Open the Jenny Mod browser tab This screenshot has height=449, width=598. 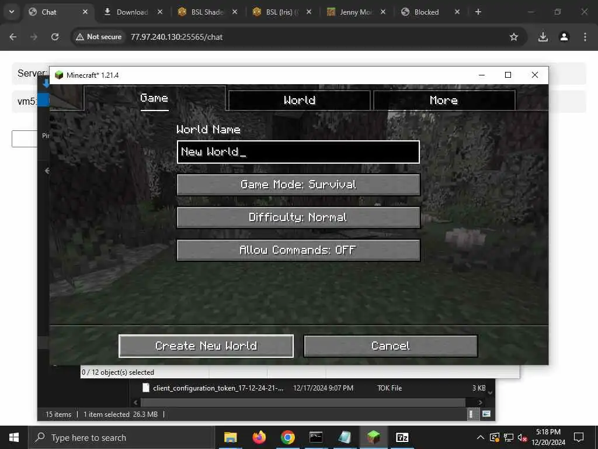[x=356, y=12]
